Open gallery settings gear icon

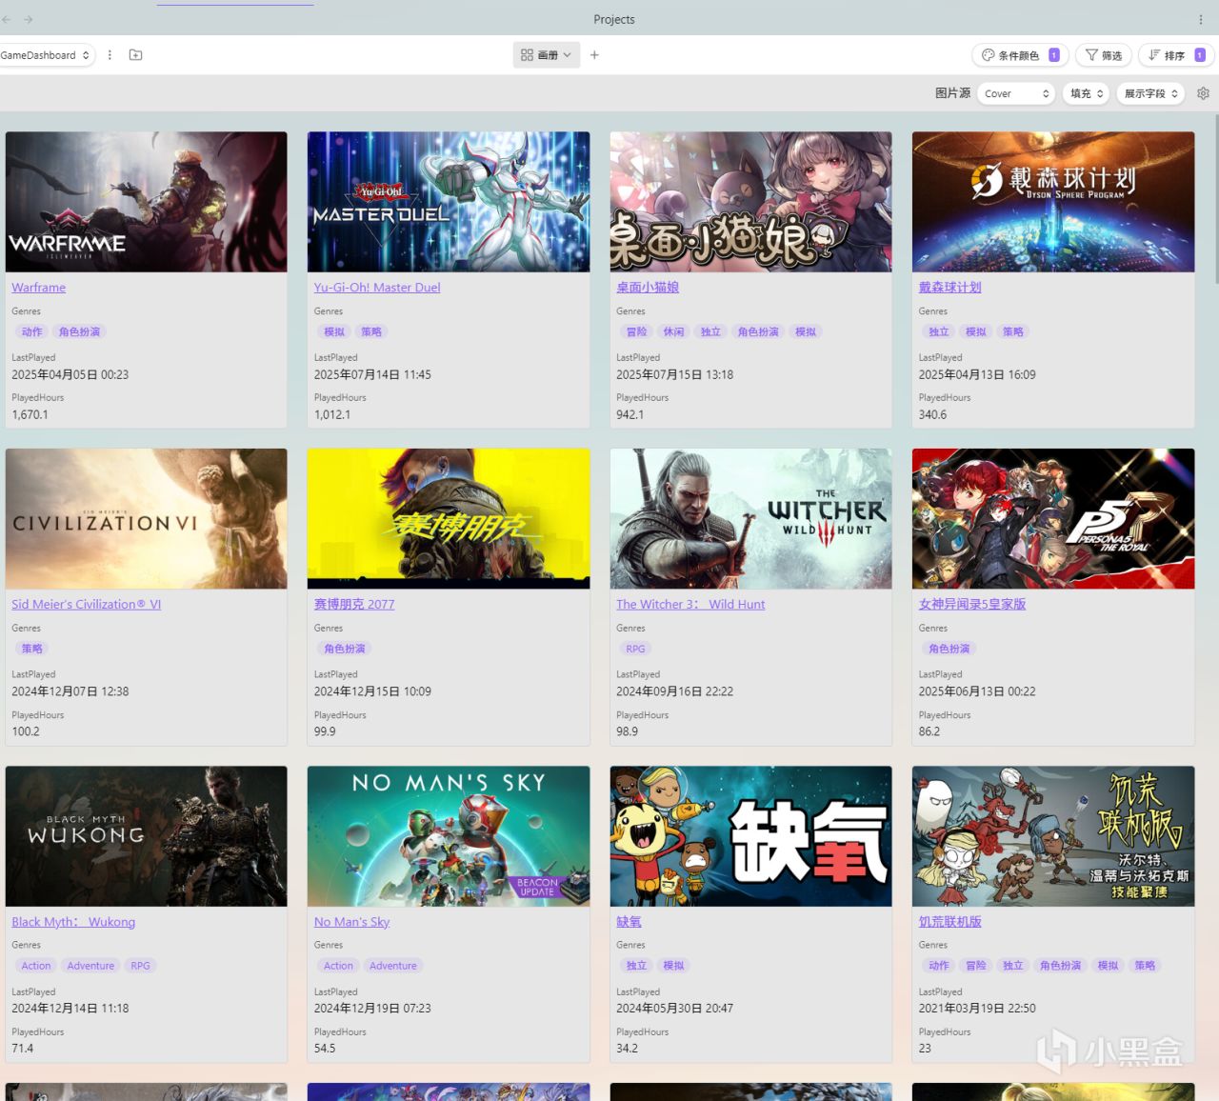click(1203, 93)
